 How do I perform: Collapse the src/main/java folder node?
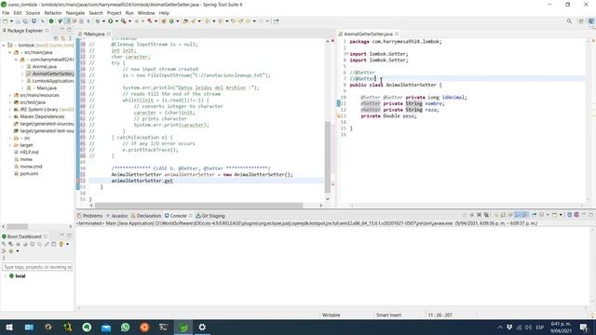[10, 52]
